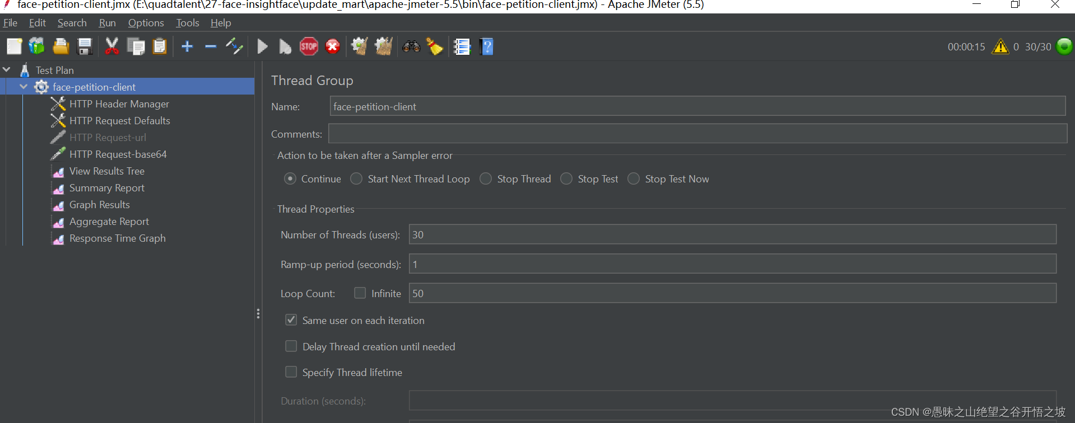Image resolution: width=1075 pixels, height=423 pixels.
Task: Enable the Infinite loop checkbox
Action: coord(360,293)
